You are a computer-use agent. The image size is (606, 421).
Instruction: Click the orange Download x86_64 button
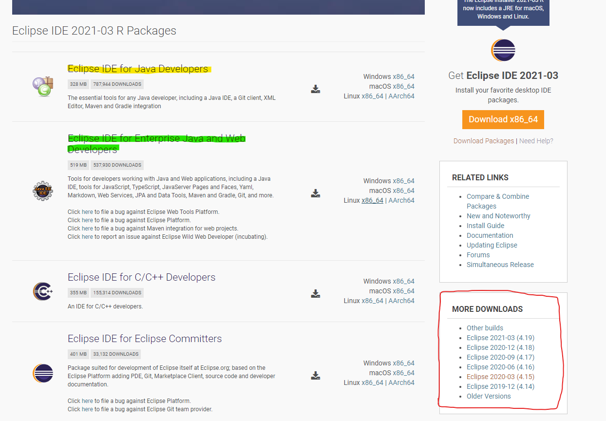(x=503, y=119)
